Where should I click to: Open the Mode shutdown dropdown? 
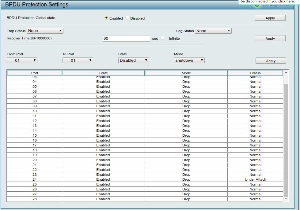[189, 61]
